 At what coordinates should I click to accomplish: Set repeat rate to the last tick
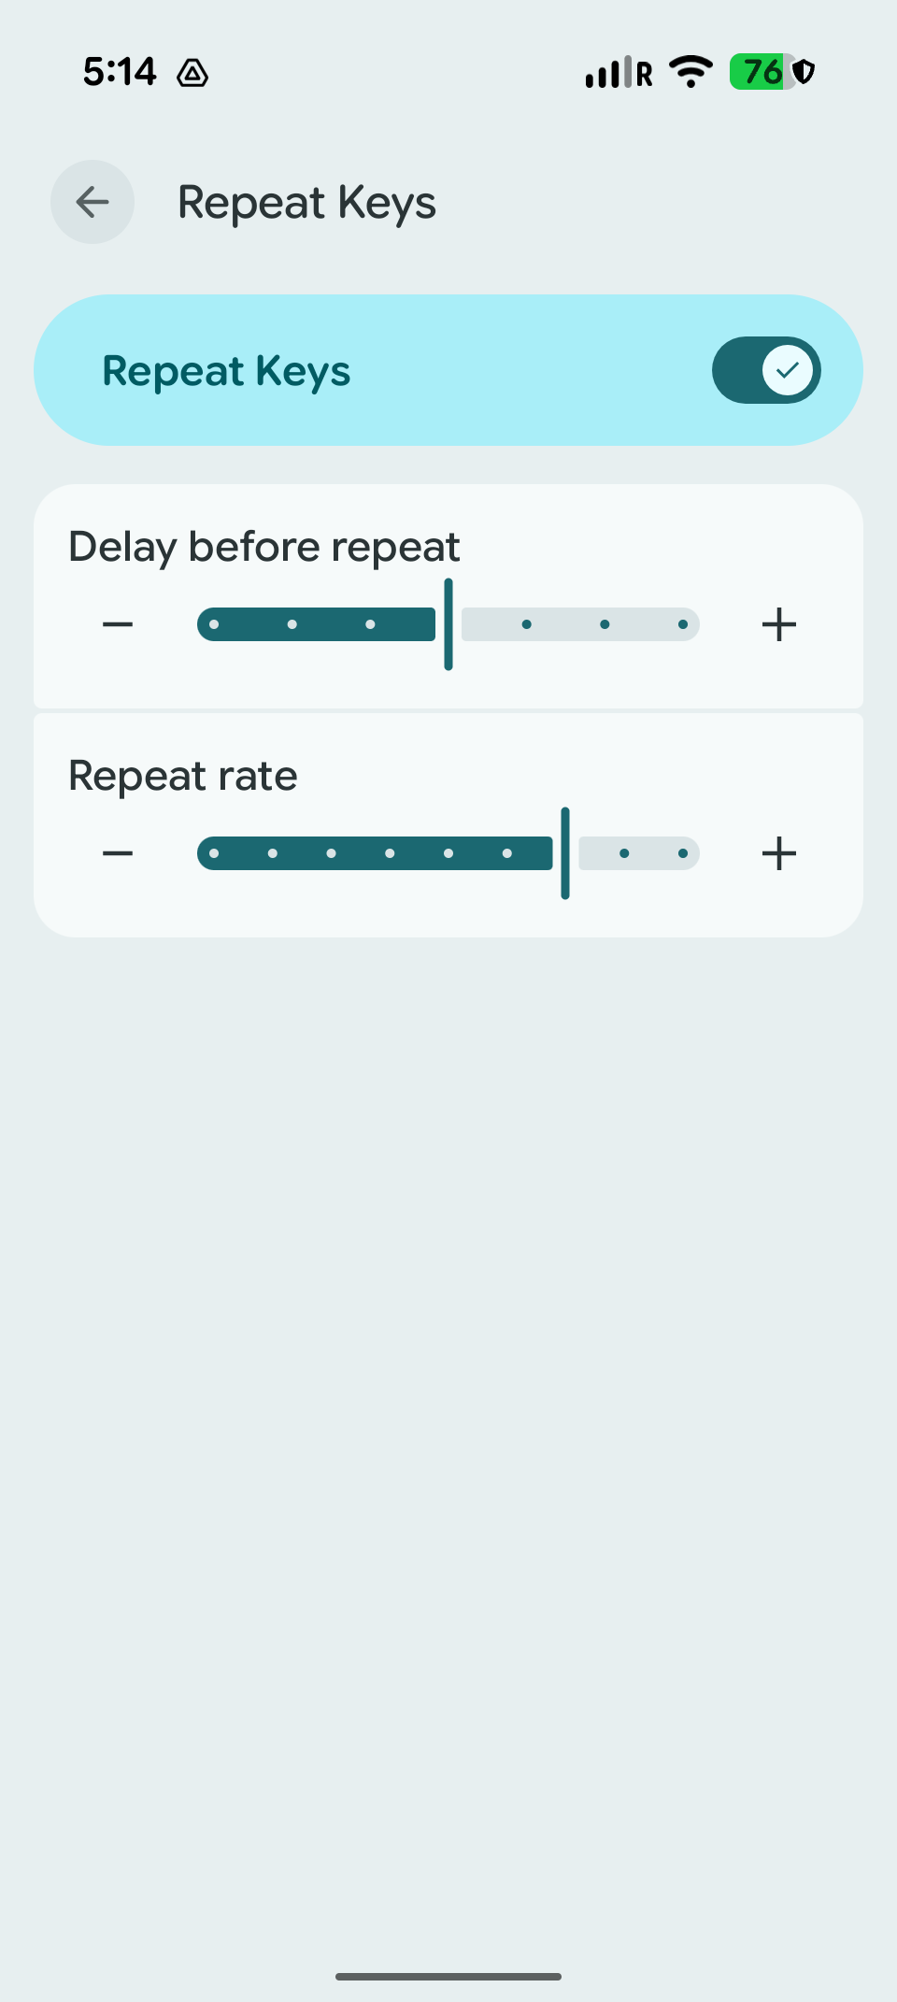click(683, 853)
